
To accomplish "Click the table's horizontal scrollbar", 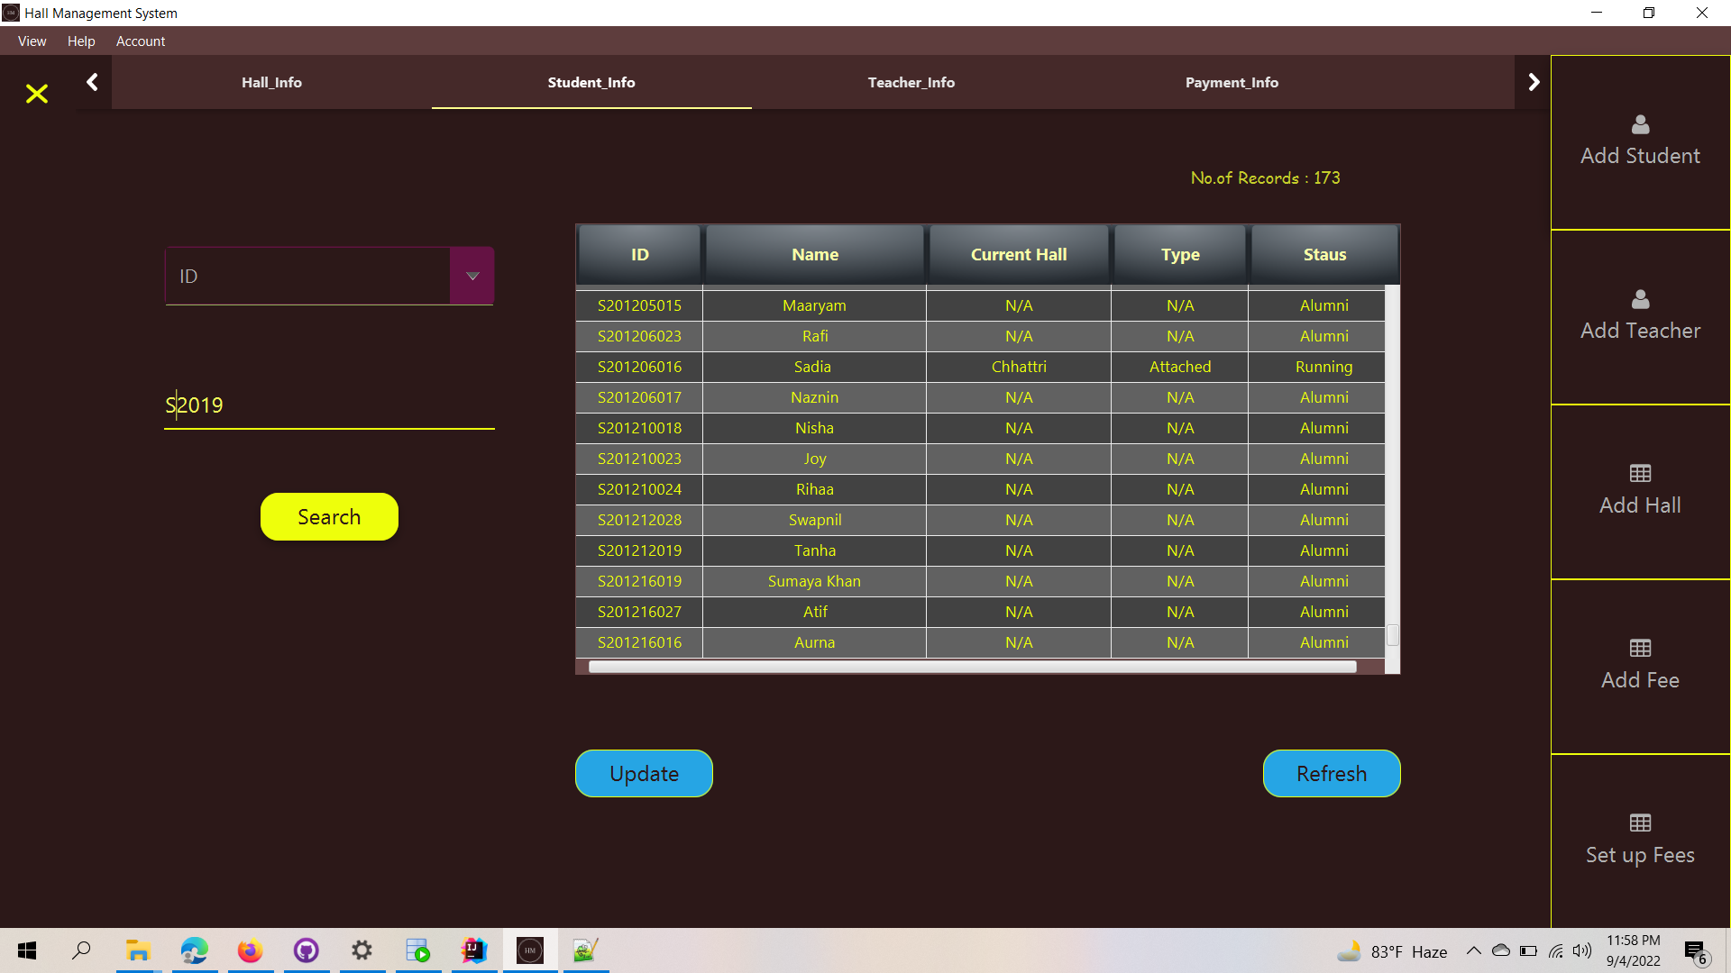I will coord(972,667).
